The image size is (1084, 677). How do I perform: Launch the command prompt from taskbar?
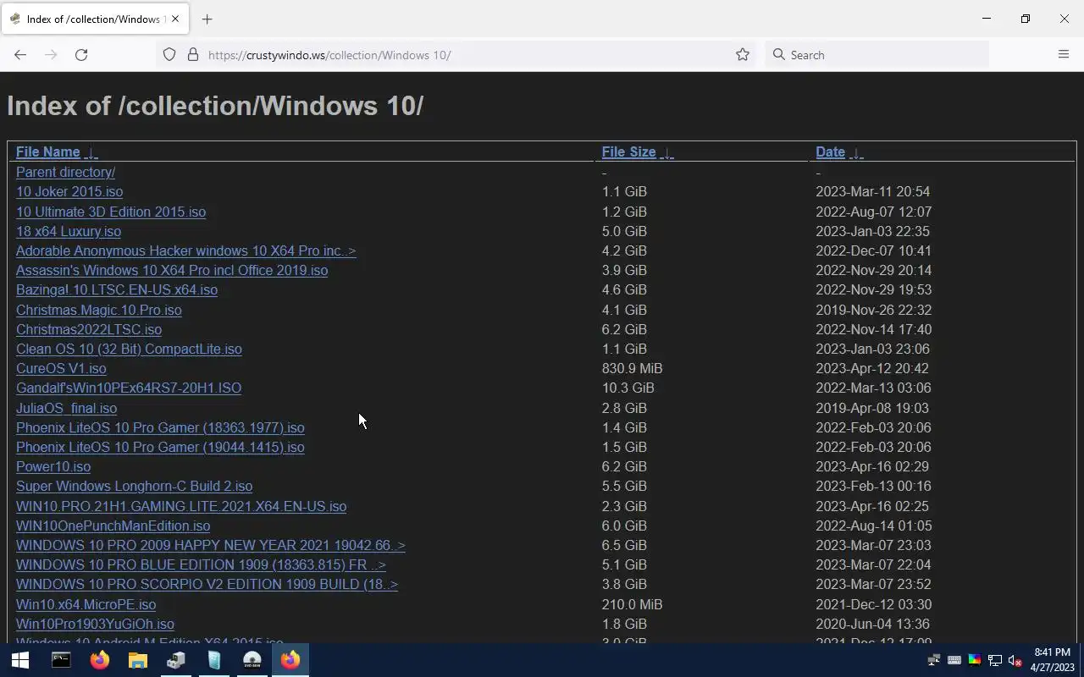[61, 660]
